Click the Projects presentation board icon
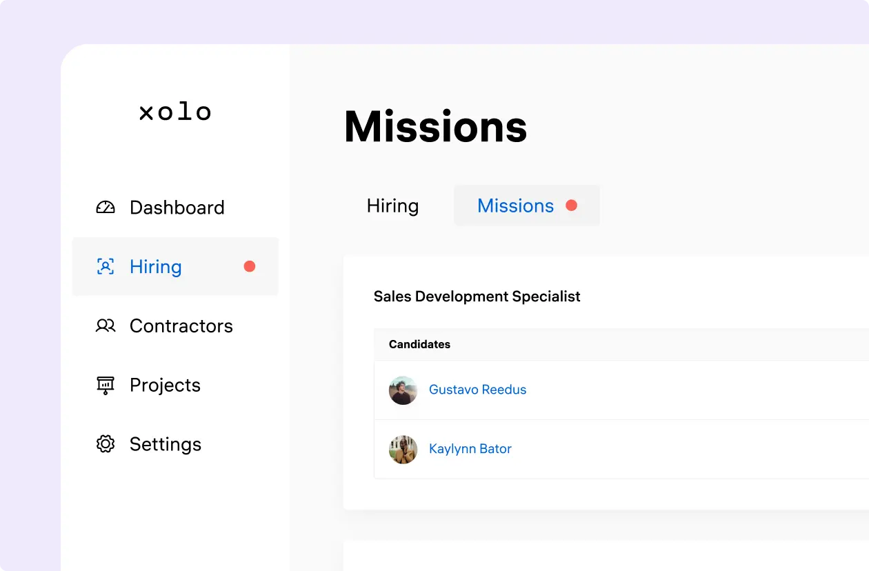This screenshot has height=571, width=869. [105, 385]
